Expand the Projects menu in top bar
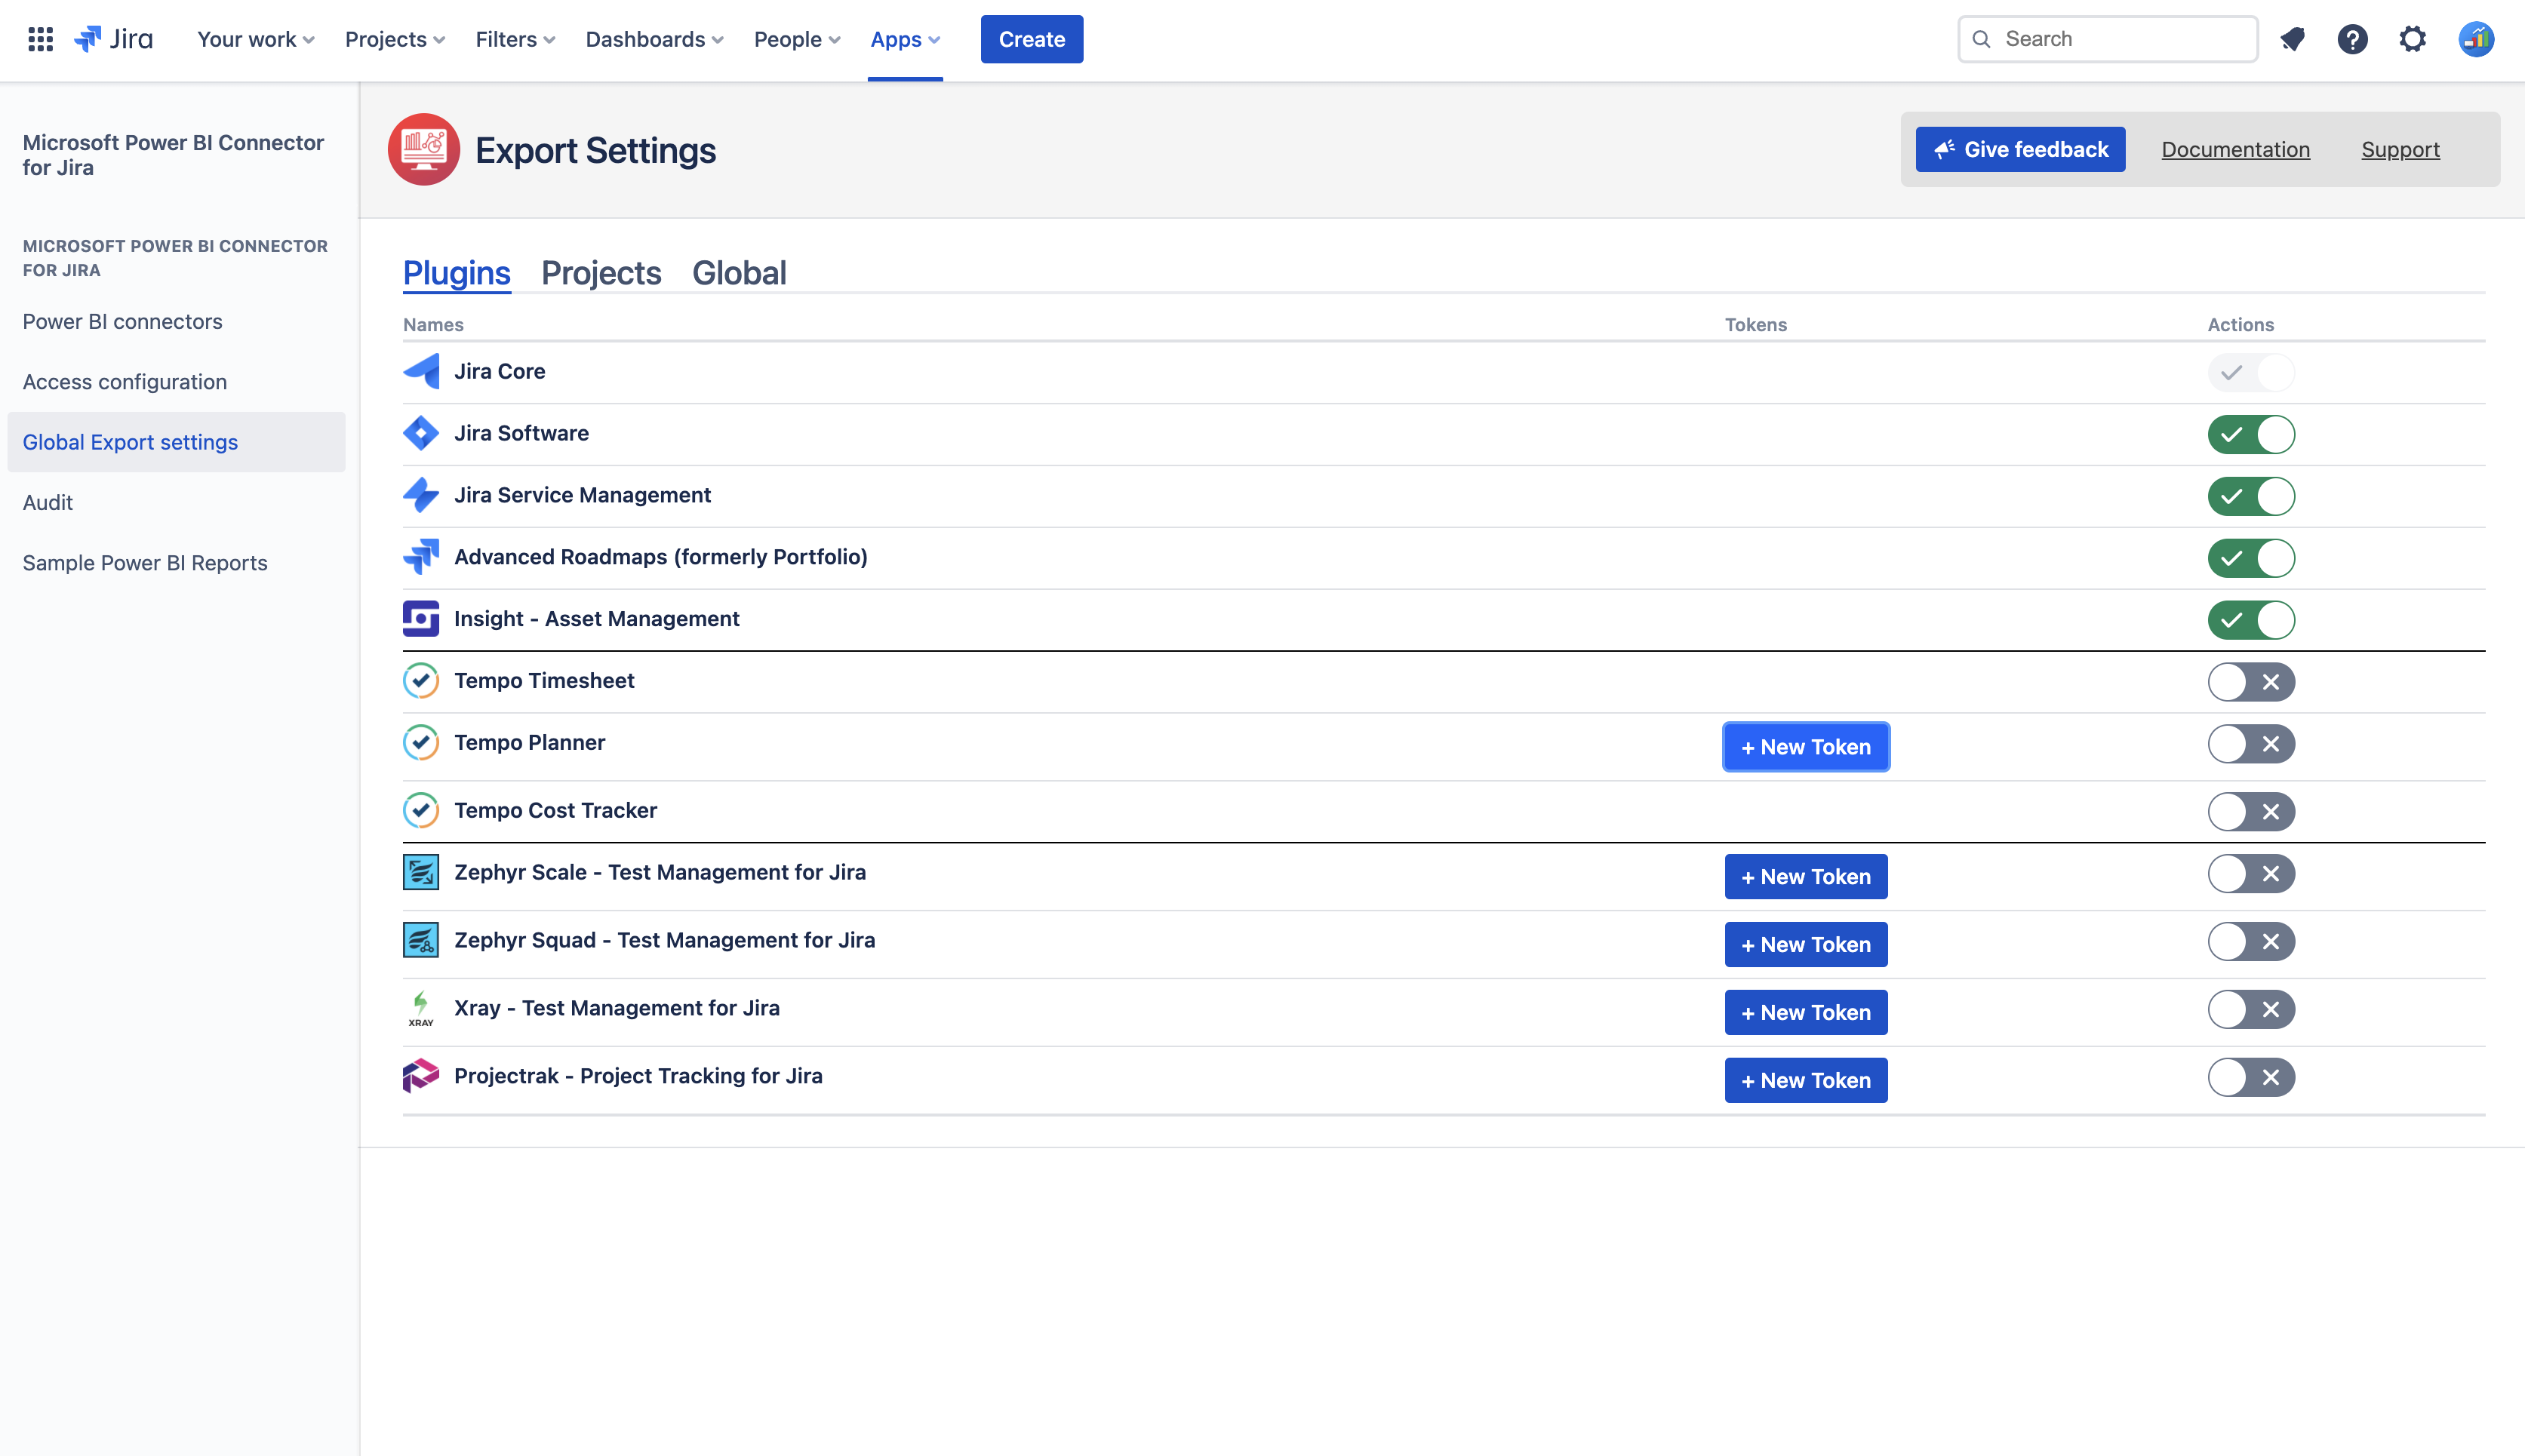Screen dimensions: 2525x1456 click(395, 39)
